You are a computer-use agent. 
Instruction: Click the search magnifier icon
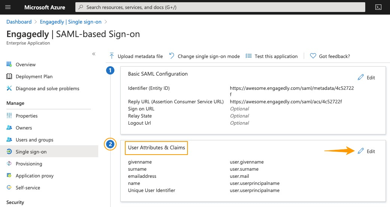(81, 7)
